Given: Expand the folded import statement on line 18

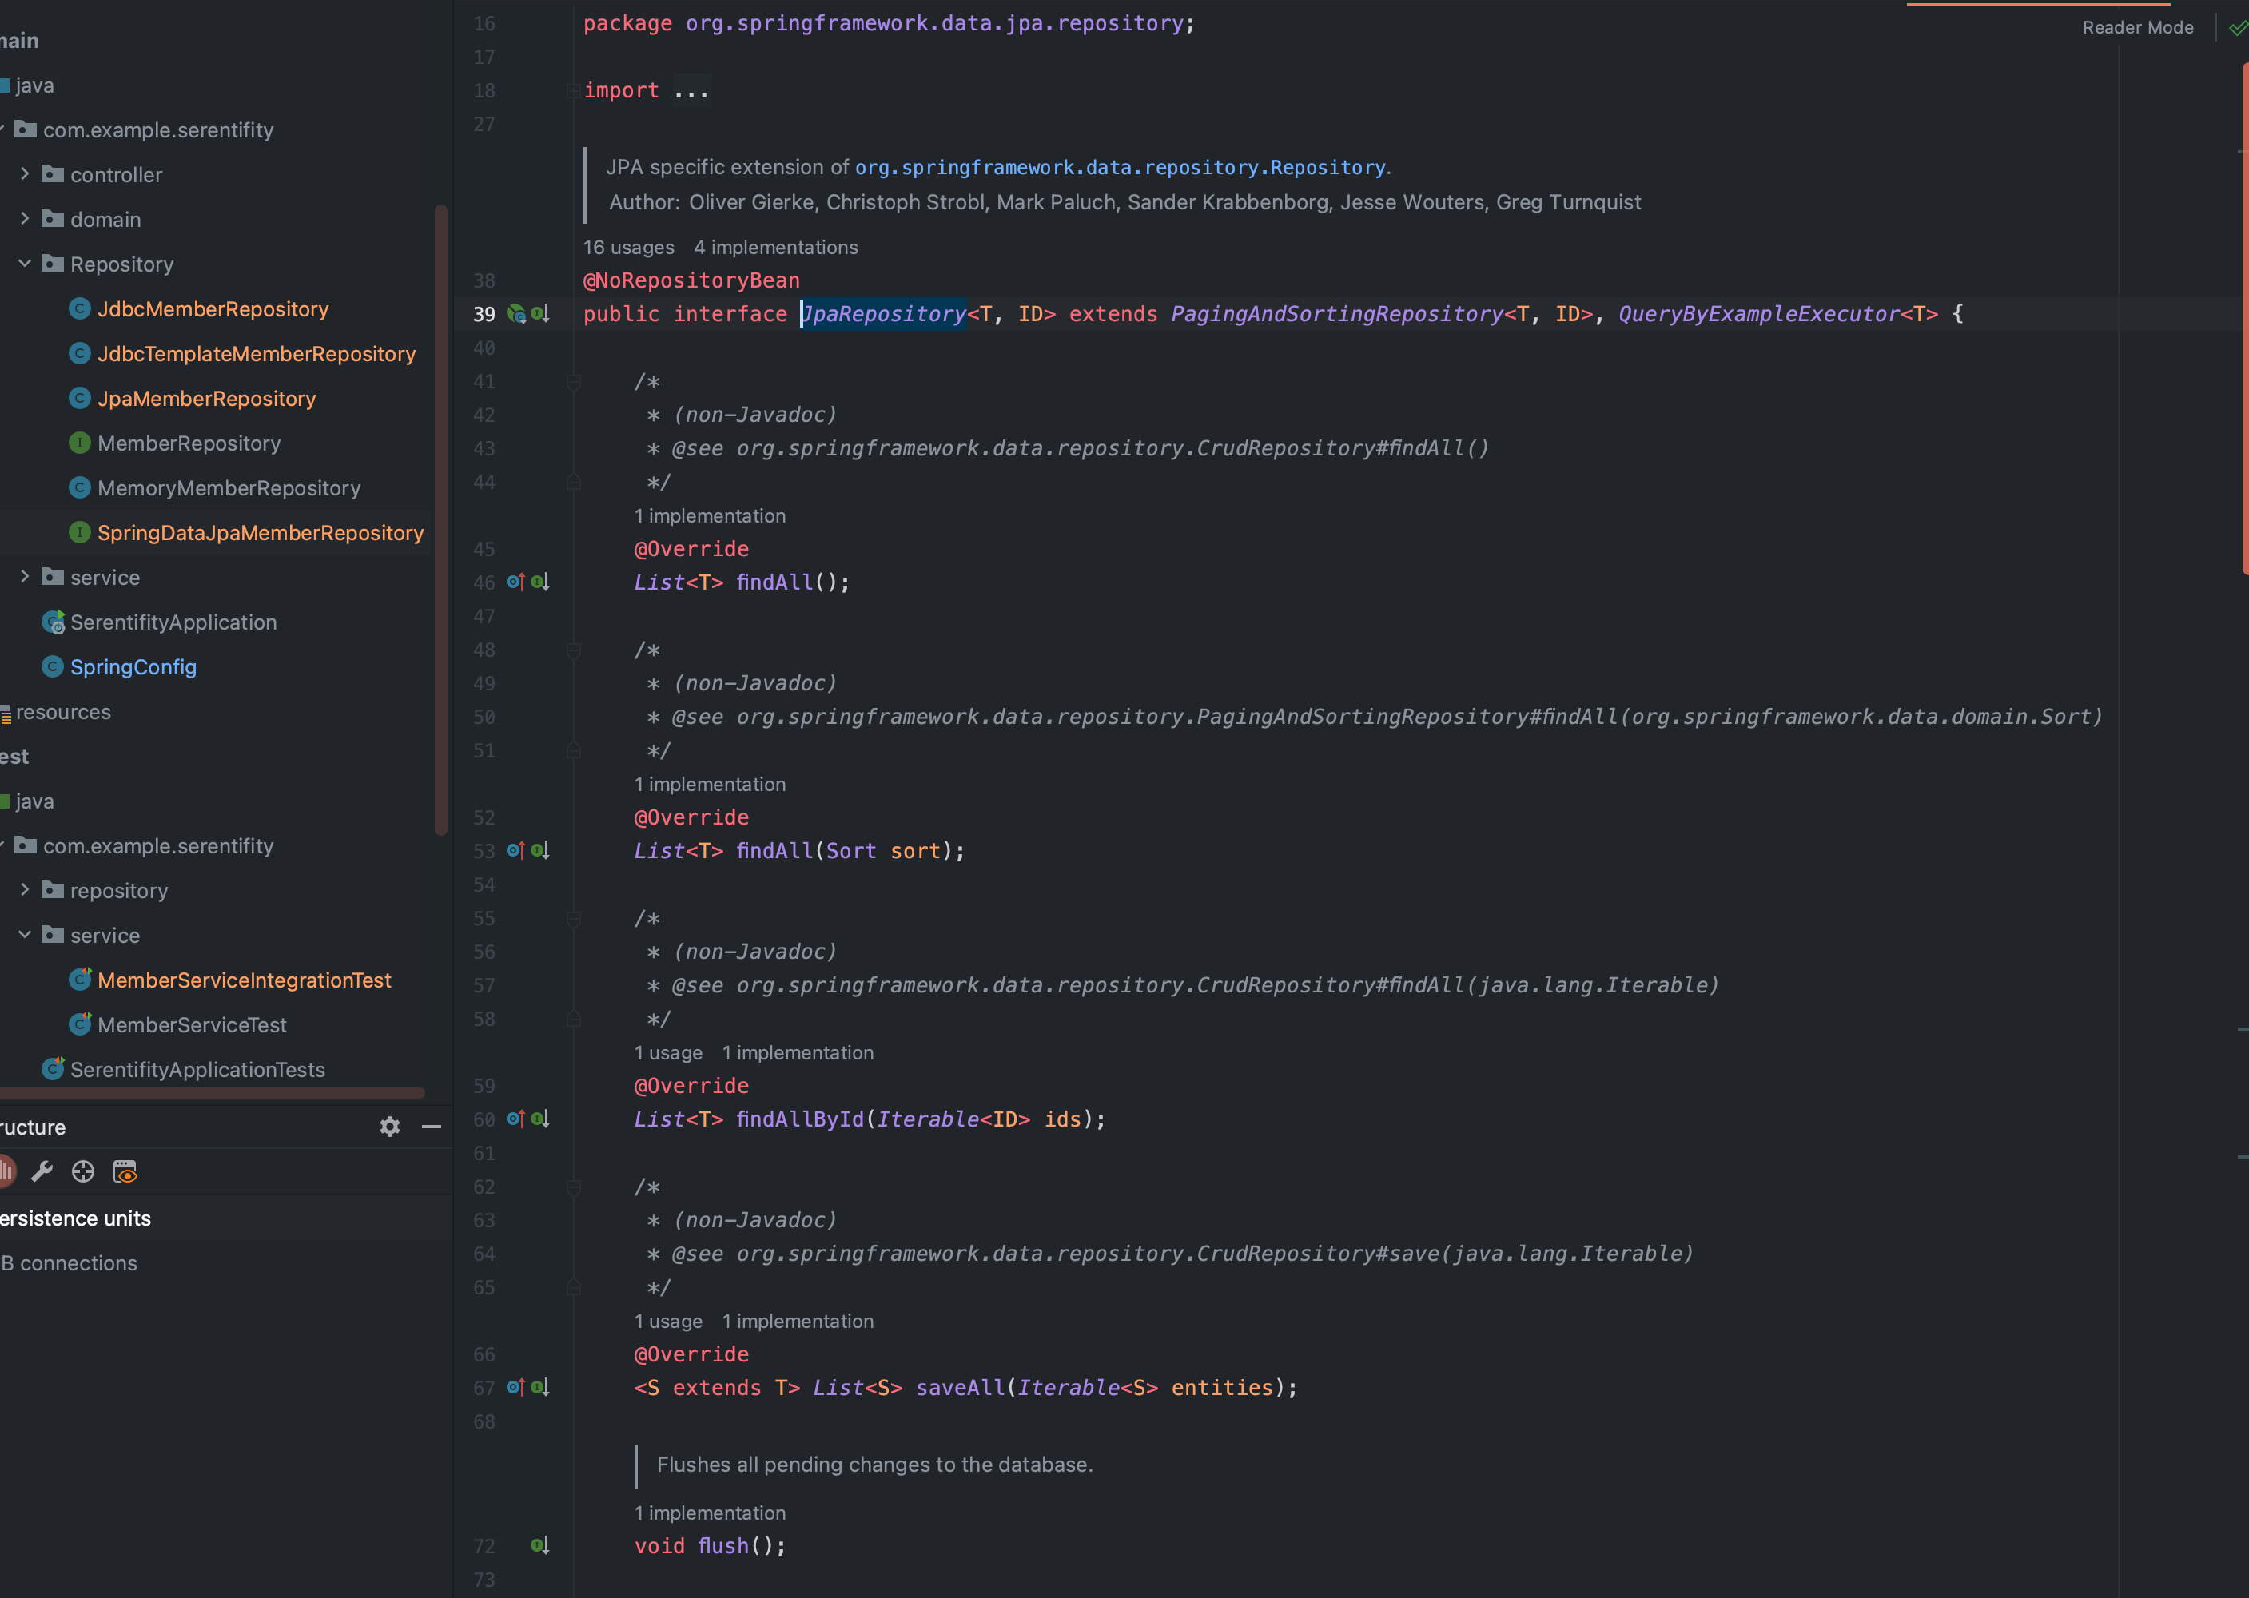Looking at the screenshot, I should 573,90.
